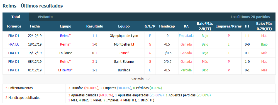Click the red card icon before Reims on 01/12/19
The height and width of the screenshot is (105, 278).
click(60, 70)
